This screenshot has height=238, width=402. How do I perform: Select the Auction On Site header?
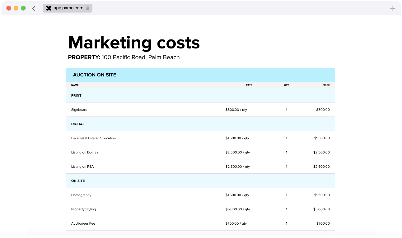95,75
